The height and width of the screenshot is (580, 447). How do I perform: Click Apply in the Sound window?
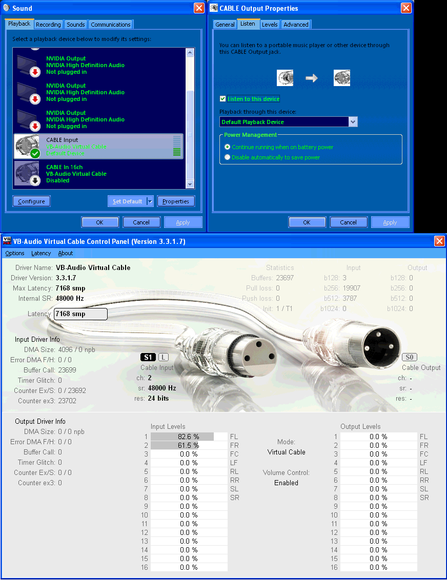pos(183,222)
